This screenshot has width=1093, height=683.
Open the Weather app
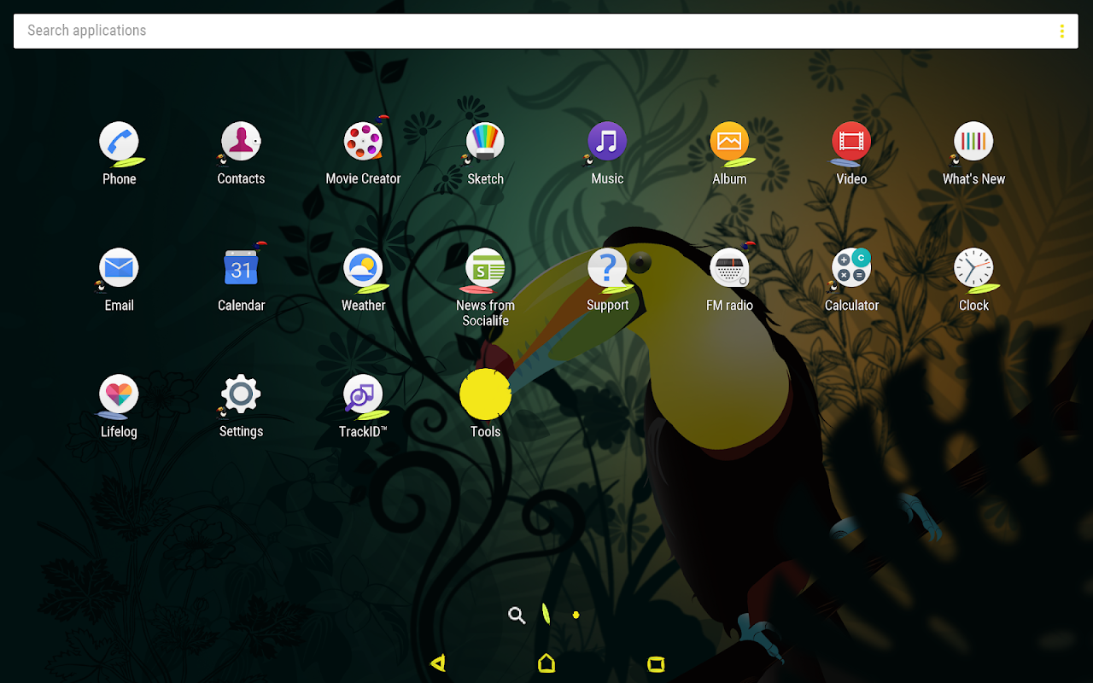click(363, 269)
